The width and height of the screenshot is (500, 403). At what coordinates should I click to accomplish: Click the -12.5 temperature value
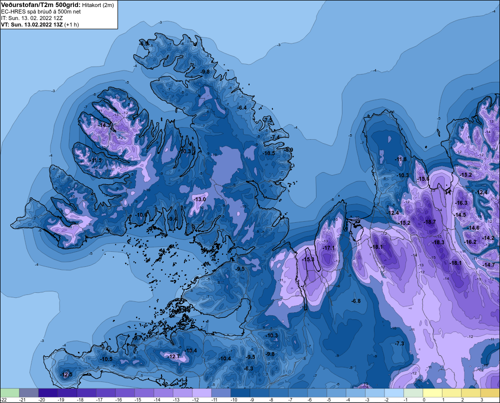coord(66,374)
